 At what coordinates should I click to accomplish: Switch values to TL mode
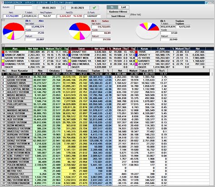(112, 7)
